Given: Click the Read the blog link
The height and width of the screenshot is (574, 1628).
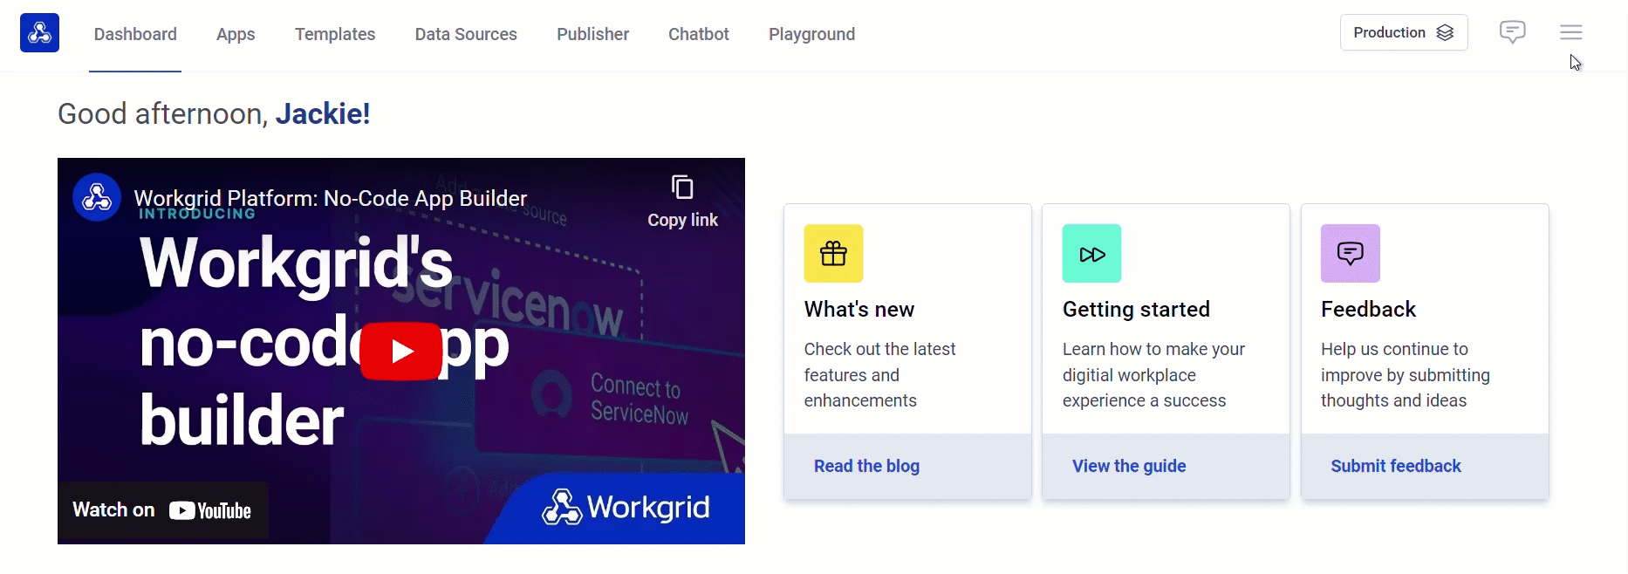Looking at the screenshot, I should coord(866,466).
